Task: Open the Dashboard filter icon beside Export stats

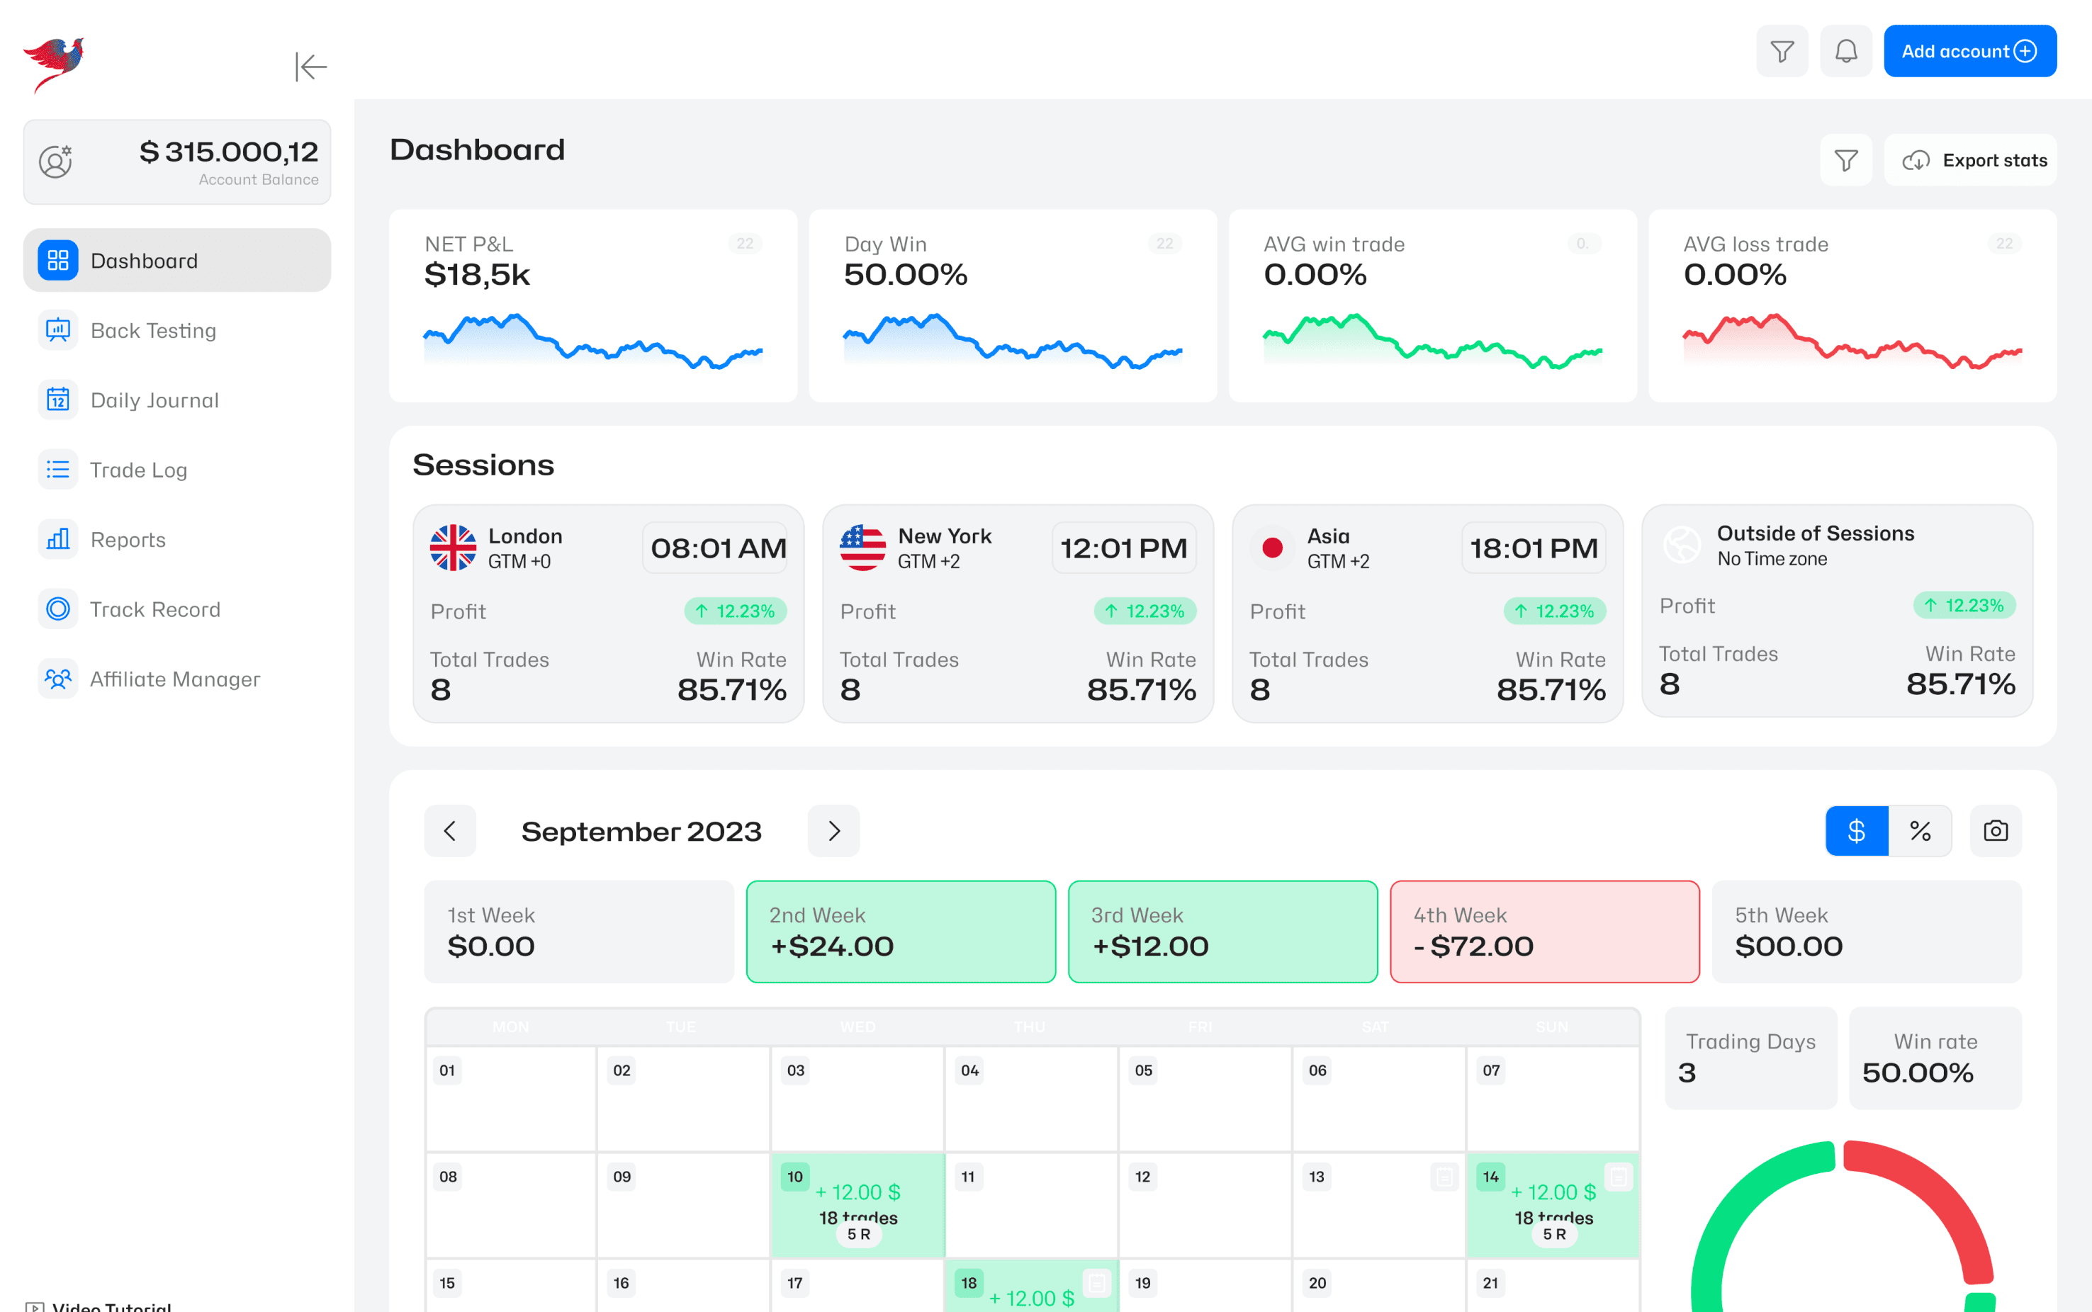Action: [1845, 161]
